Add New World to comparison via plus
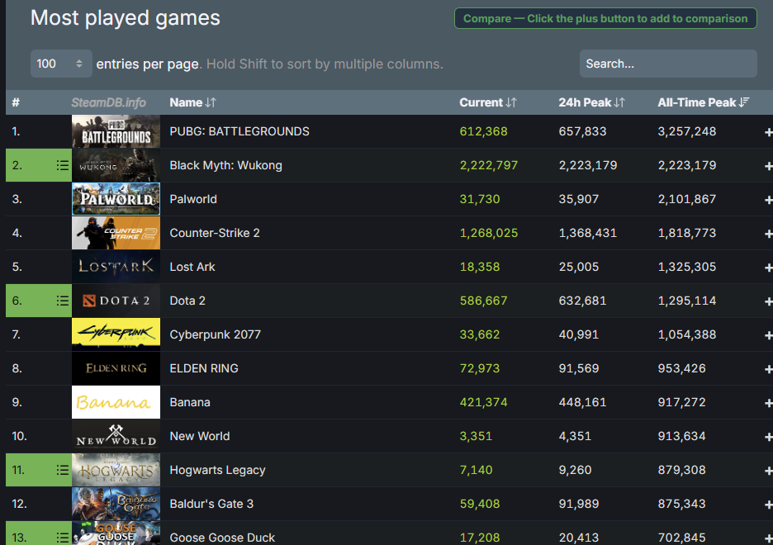 769,437
